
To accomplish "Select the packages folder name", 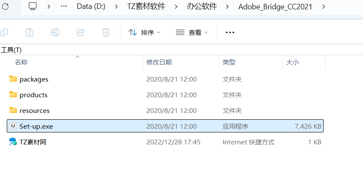I will (34, 79).
